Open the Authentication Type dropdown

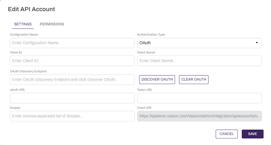coord(200,43)
